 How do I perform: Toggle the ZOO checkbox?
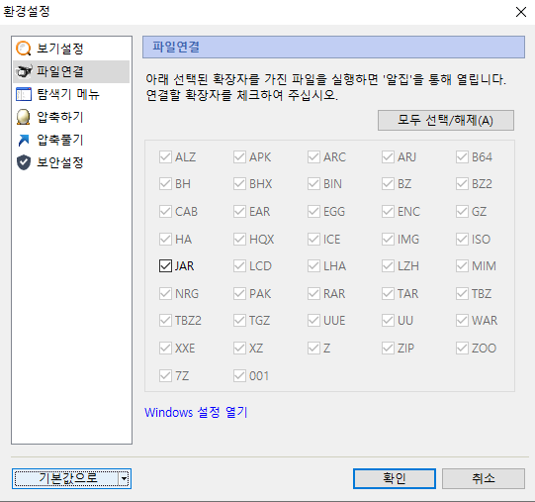[462, 349]
